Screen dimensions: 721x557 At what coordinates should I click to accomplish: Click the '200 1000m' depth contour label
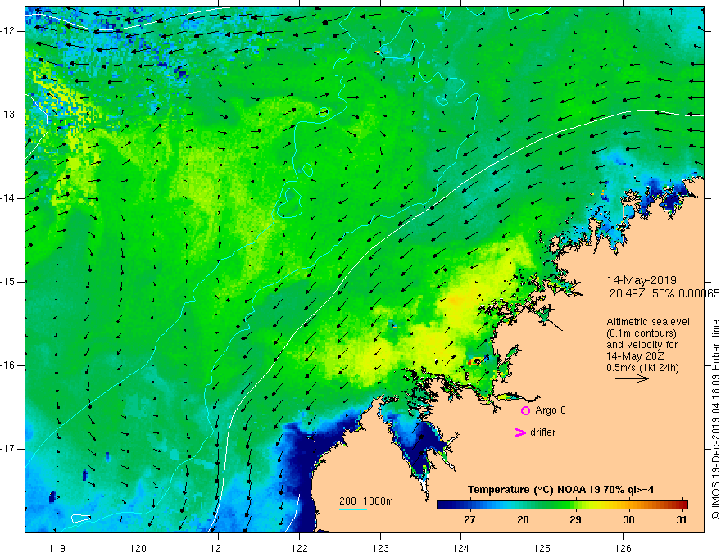point(366,501)
